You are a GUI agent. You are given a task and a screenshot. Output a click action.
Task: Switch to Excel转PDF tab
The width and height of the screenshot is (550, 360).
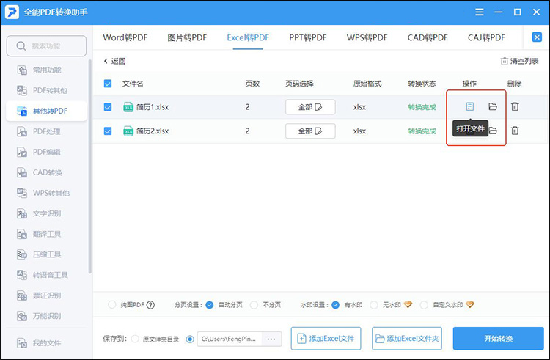click(248, 37)
